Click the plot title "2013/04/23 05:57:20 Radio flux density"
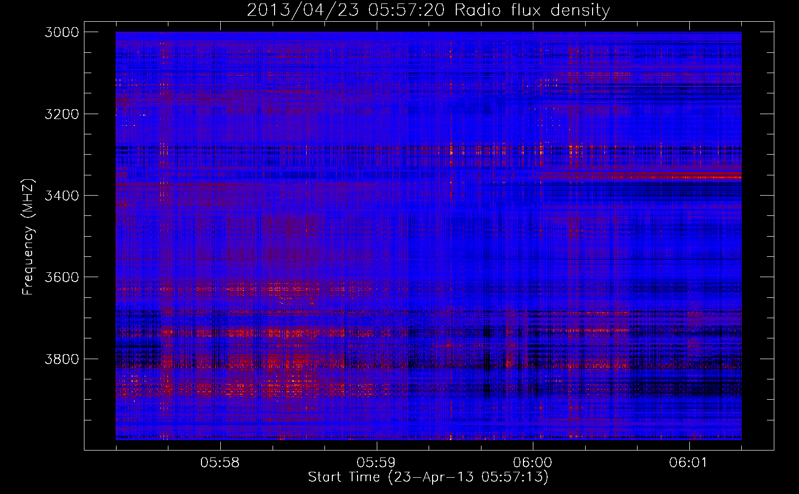 (x=428, y=10)
